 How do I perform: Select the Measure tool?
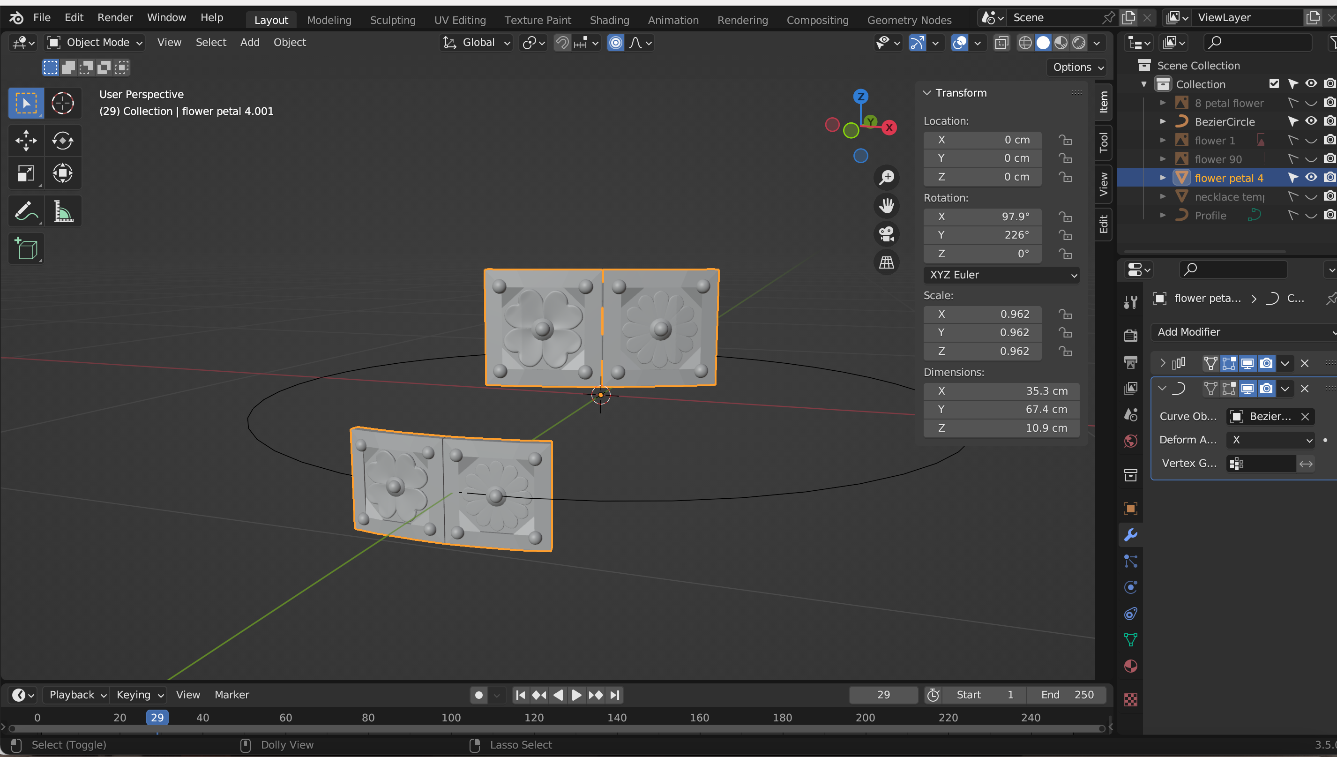pos(62,211)
